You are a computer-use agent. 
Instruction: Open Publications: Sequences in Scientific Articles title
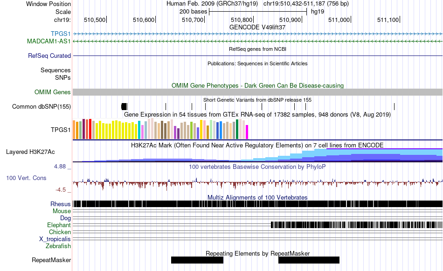pyautogui.click(x=257, y=63)
